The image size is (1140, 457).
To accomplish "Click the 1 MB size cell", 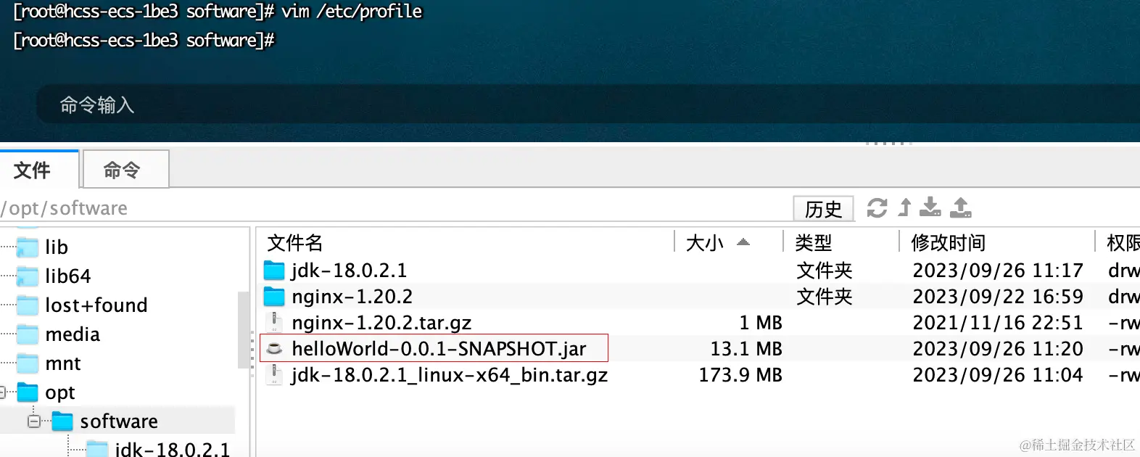I will tap(761, 323).
